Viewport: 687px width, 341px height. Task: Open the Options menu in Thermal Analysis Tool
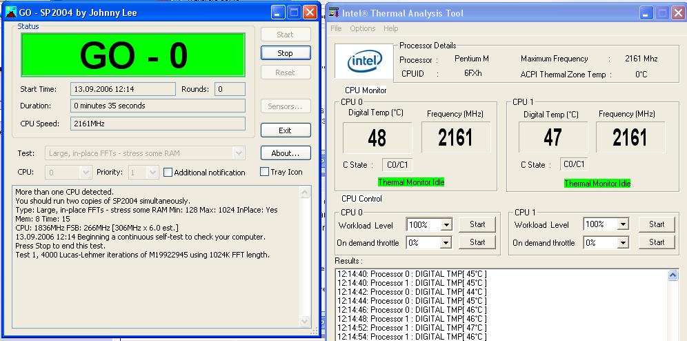point(362,28)
